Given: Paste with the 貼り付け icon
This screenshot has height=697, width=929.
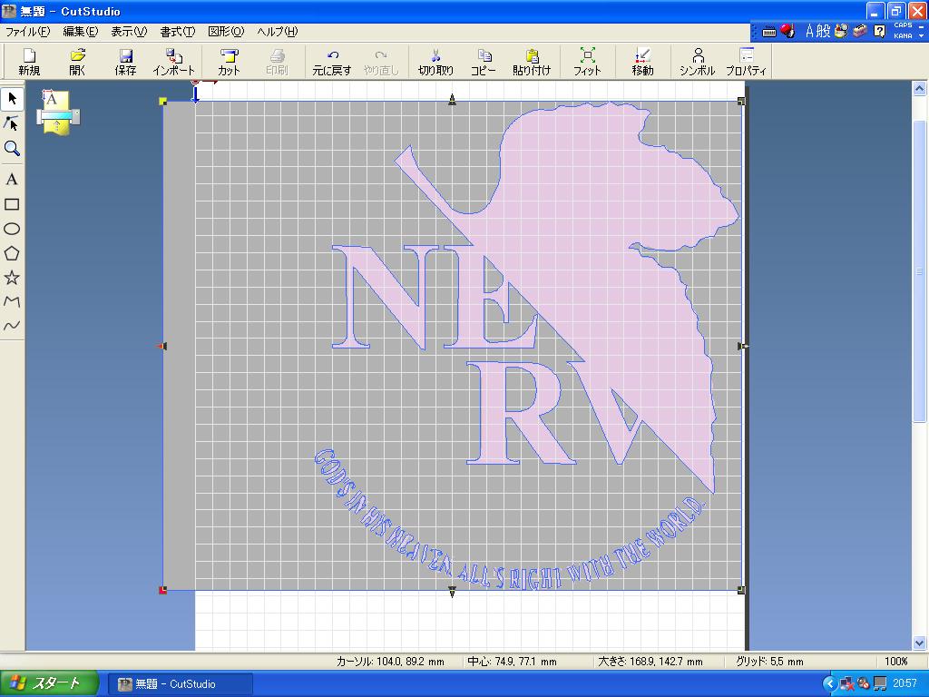Looking at the screenshot, I should point(532,62).
